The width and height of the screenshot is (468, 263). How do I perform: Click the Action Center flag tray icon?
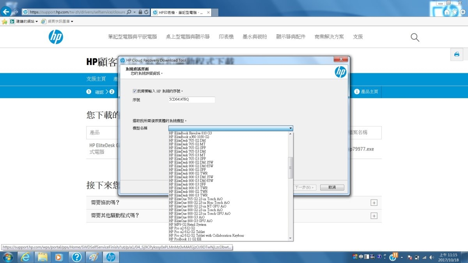tap(410, 258)
